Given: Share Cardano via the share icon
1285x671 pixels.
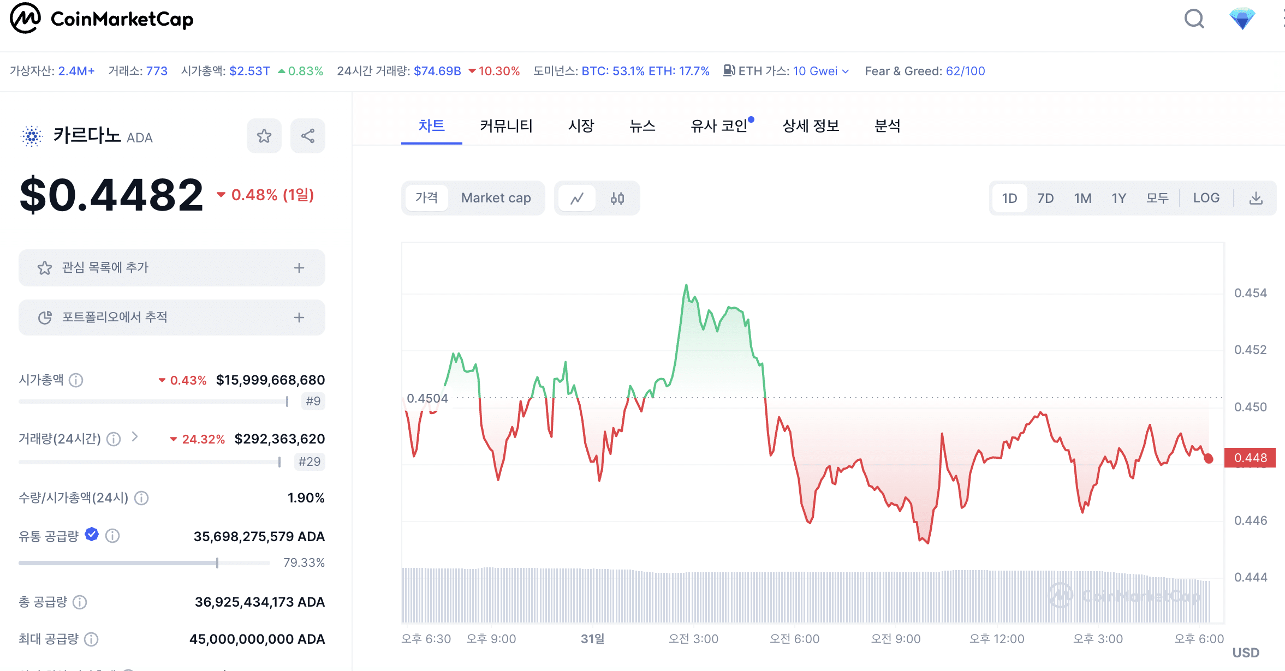Looking at the screenshot, I should (308, 136).
